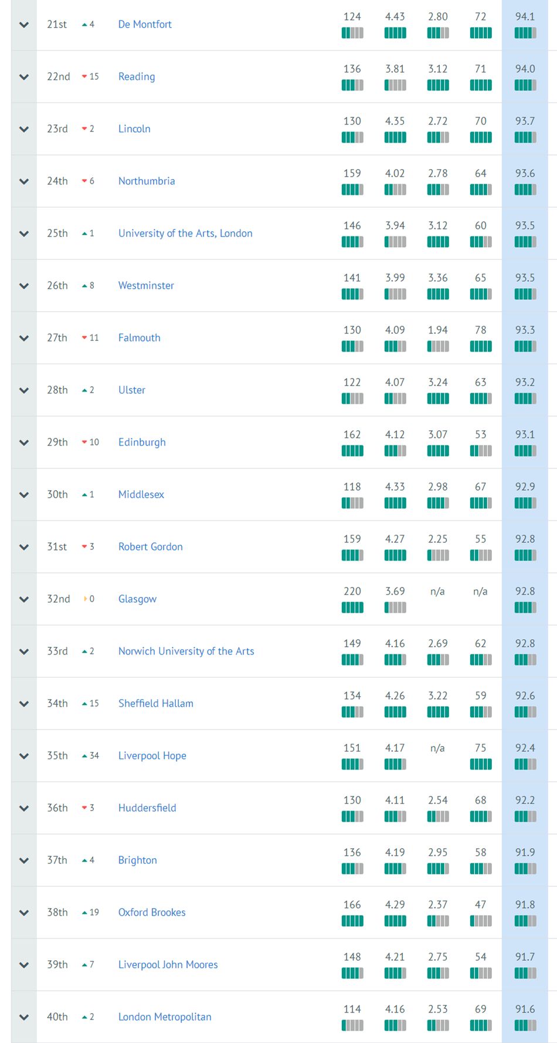Click the orange no-change arrow in Glasgow row

[x=86, y=599]
